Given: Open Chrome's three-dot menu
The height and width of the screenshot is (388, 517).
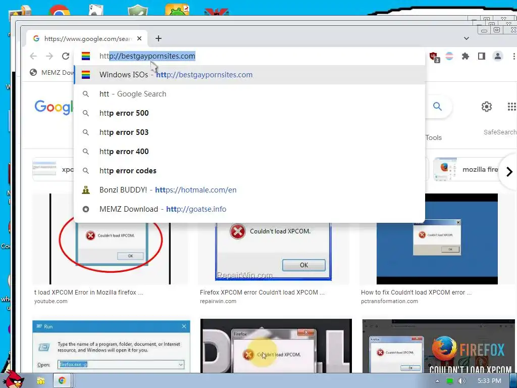Looking at the screenshot, I should coord(513,57).
